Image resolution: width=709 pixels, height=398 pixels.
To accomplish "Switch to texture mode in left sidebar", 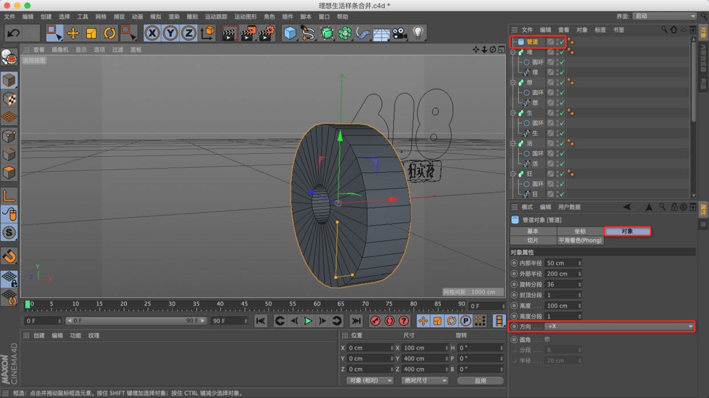I will point(9,98).
